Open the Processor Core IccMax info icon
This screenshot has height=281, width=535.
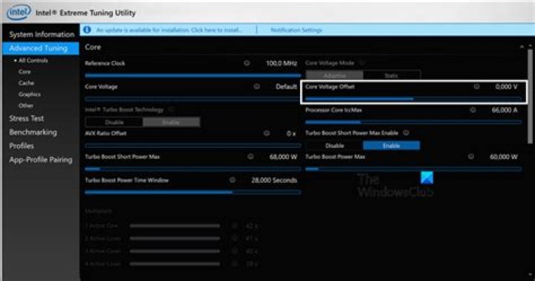(473, 109)
